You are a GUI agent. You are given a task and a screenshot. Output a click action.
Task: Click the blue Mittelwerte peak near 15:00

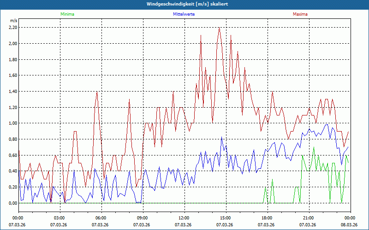click(x=222, y=137)
